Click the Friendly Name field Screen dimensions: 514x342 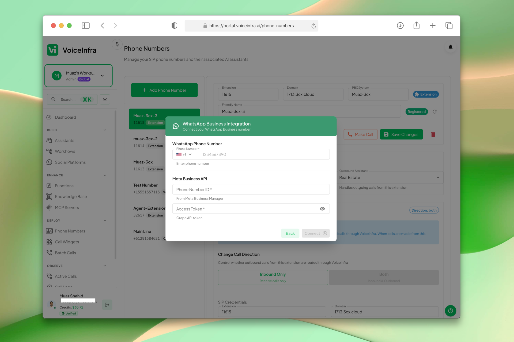(x=309, y=111)
